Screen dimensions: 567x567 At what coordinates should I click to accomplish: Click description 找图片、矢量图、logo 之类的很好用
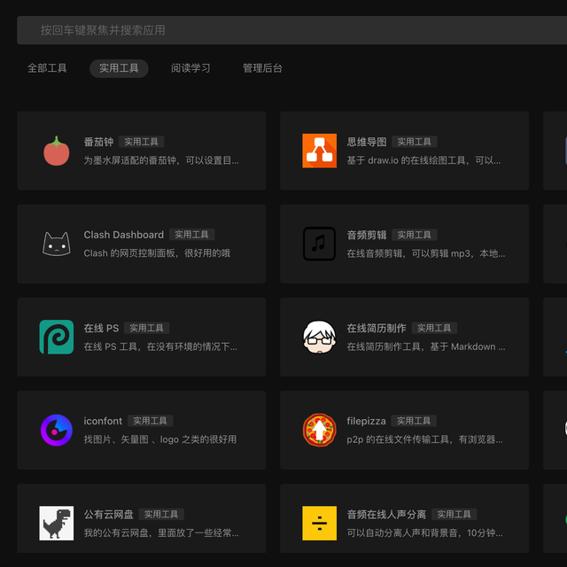(x=160, y=439)
